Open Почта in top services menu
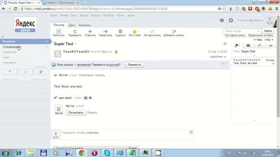Viewport: 280px width, 157px height. pos(64,16)
